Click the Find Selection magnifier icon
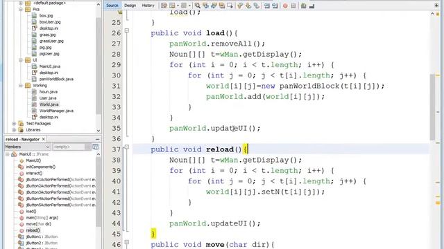Image resolution: width=444 pixels, height=249 pixels. (197, 6)
